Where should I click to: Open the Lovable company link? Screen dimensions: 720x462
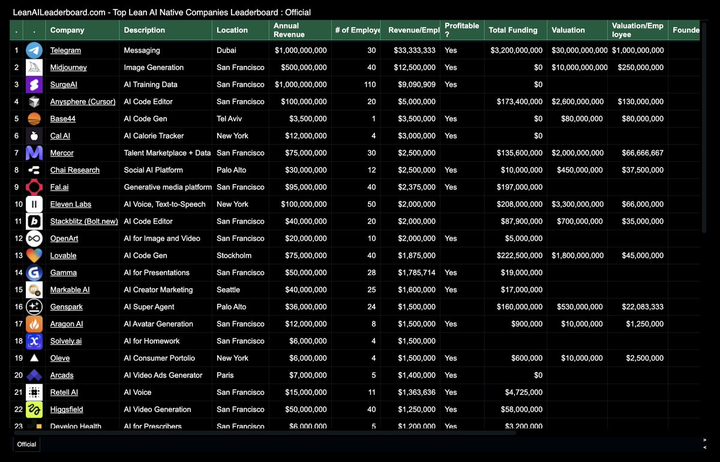[64, 255]
